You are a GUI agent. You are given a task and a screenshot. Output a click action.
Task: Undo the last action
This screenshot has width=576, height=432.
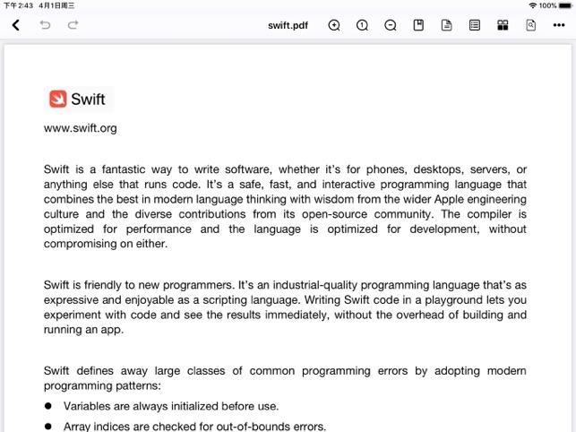(x=45, y=25)
